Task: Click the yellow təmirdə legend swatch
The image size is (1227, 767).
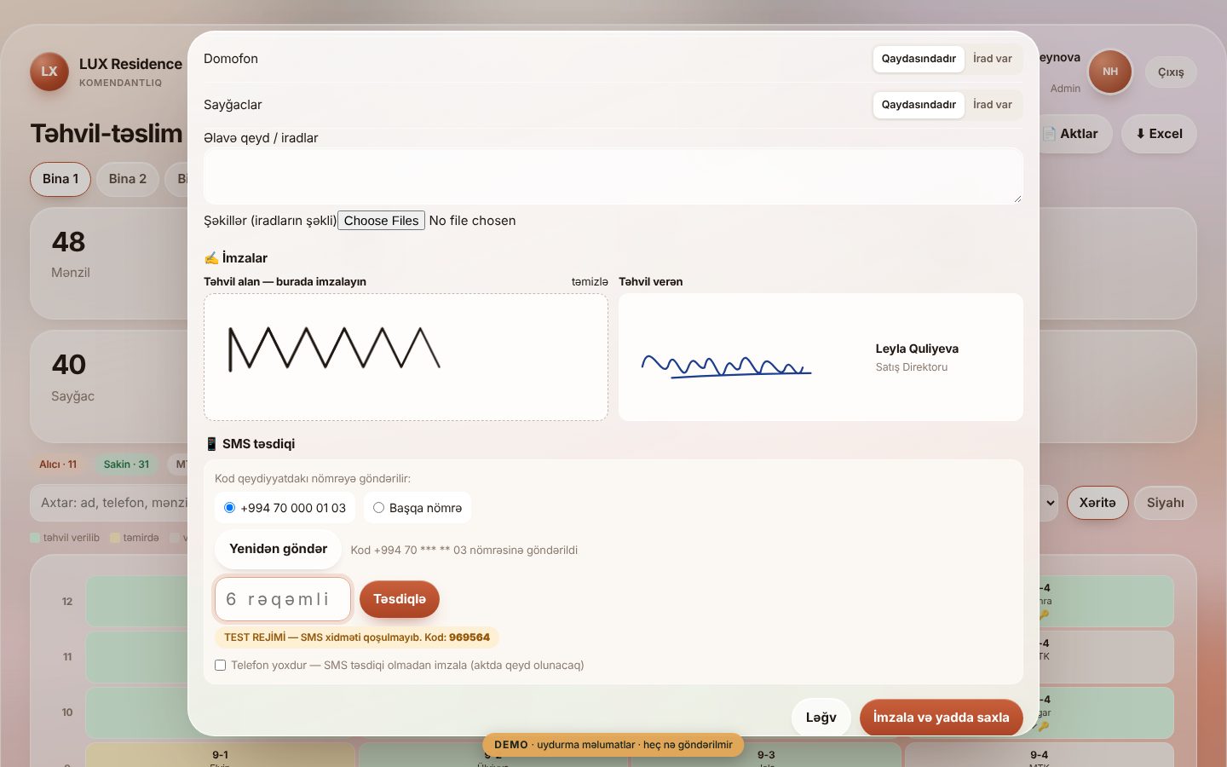Action: (x=115, y=538)
